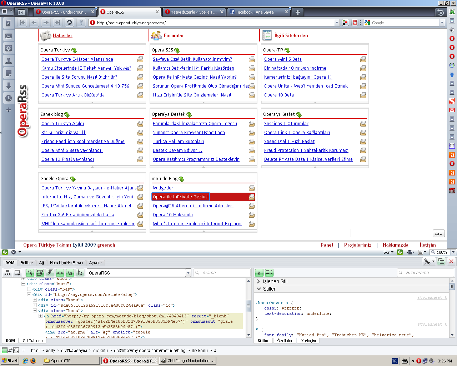
Task: Switch to the Betikler tab
Action: tap(26, 263)
